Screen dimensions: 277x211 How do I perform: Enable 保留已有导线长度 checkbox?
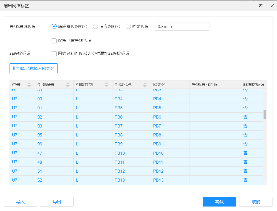tap(54, 41)
